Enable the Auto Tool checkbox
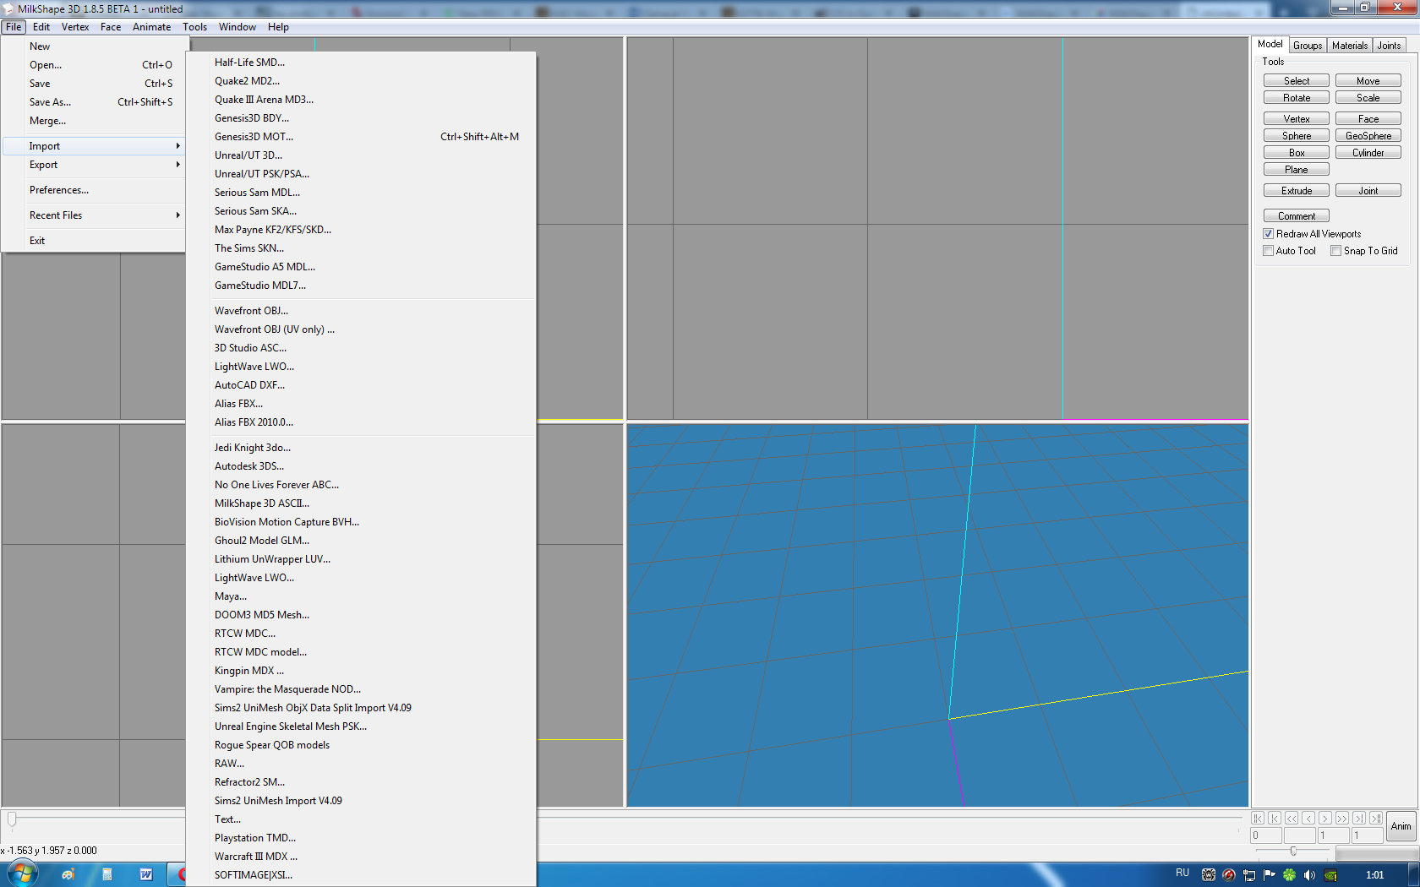Viewport: 1420px width, 887px height. coord(1269,251)
